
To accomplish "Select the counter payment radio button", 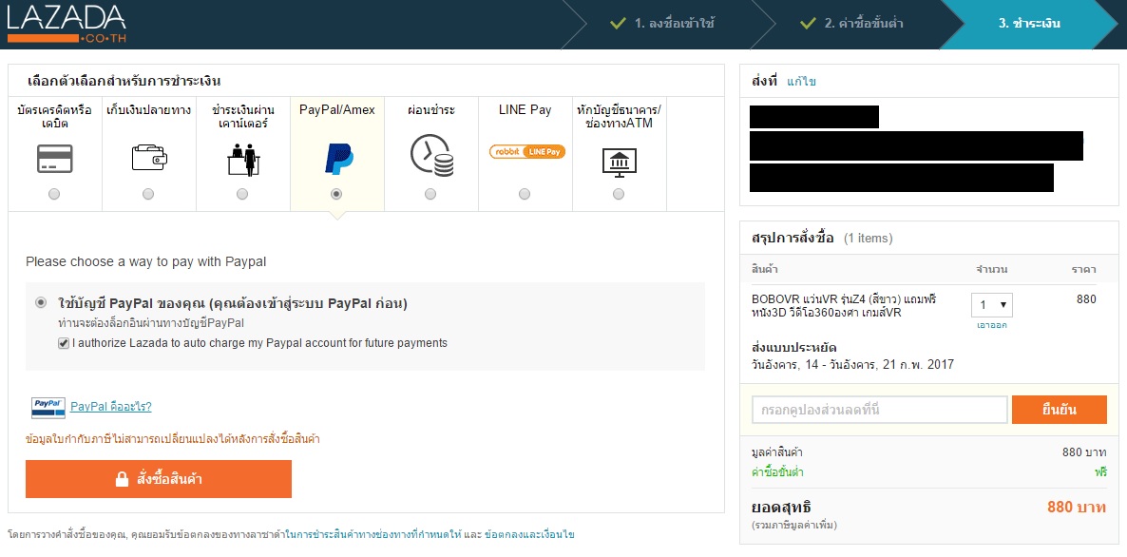I will (x=242, y=194).
